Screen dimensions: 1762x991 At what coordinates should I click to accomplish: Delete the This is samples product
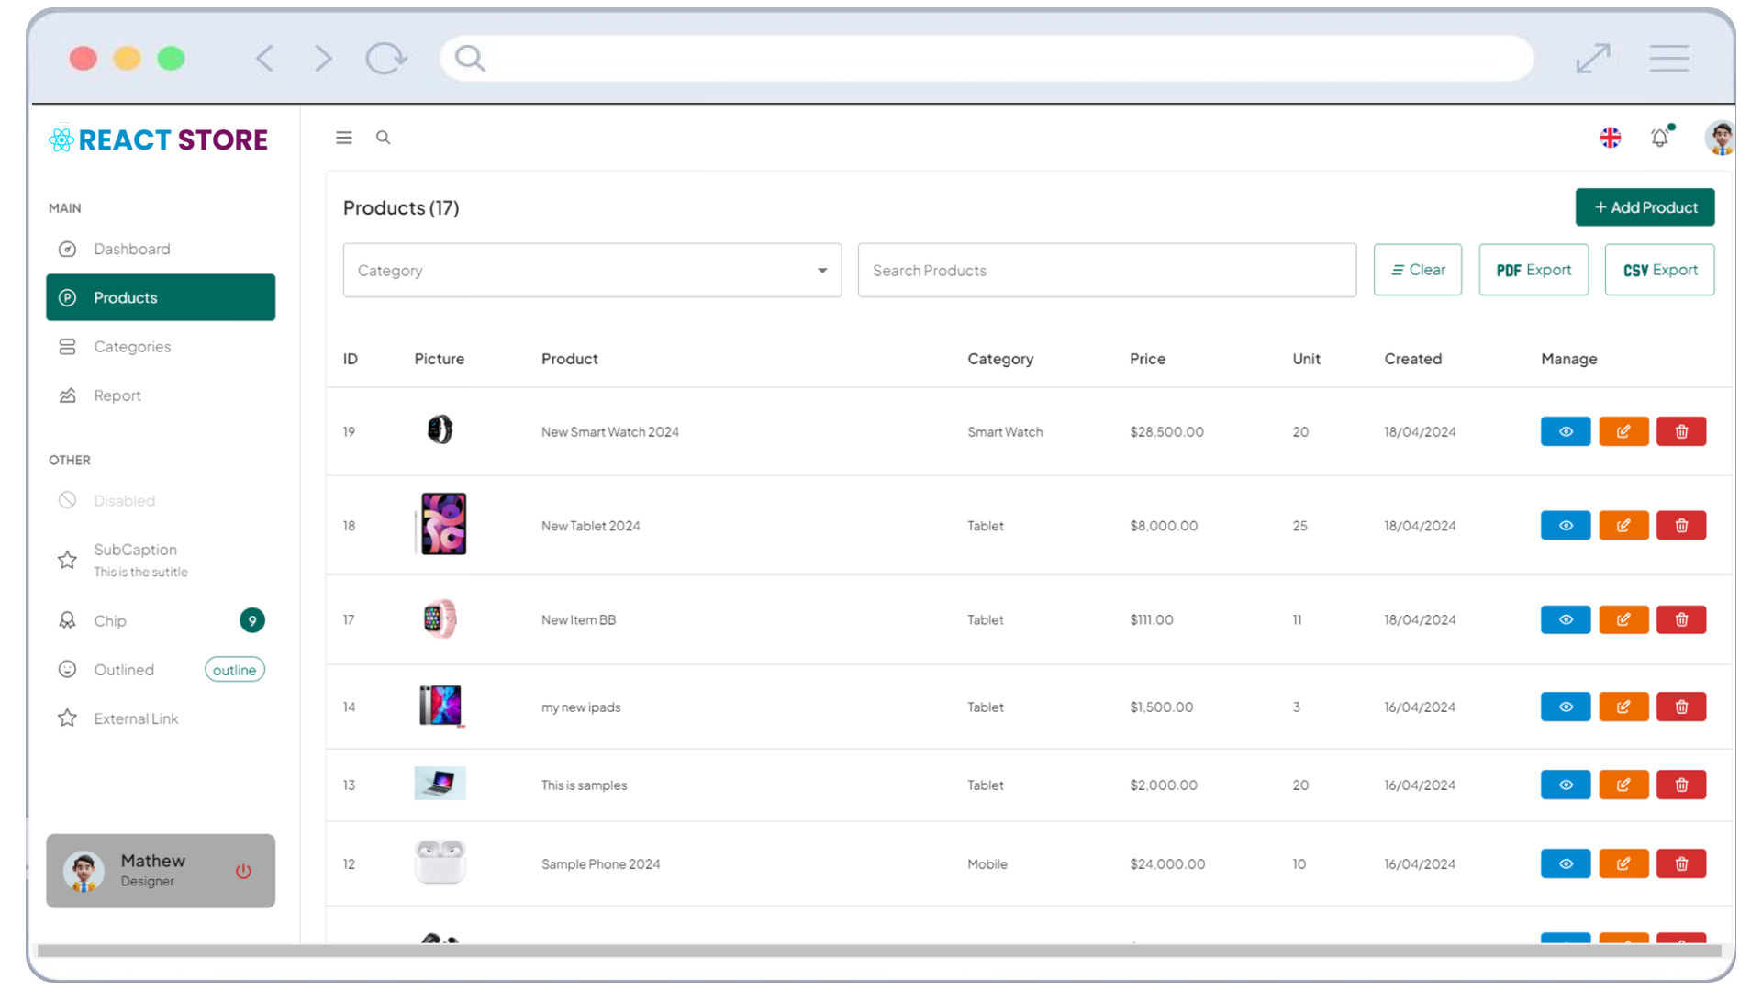[1681, 785]
